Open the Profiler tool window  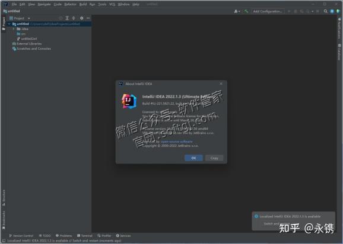coord(104,236)
